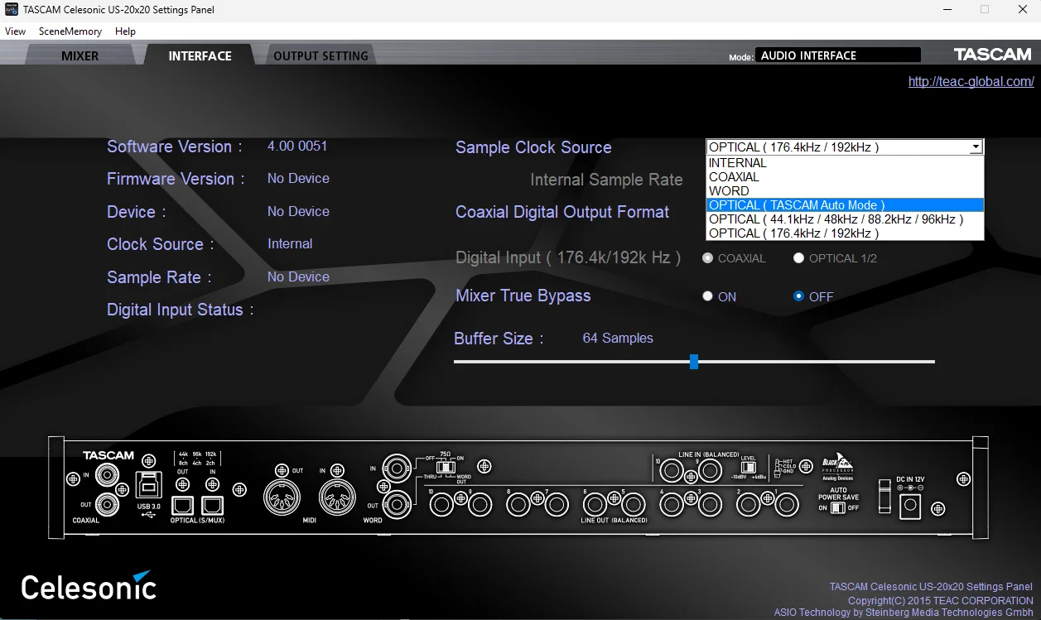Select OPTICAL 1/2 digital input radio button
Screen dimensions: 1041x620
tap(798, 258)
